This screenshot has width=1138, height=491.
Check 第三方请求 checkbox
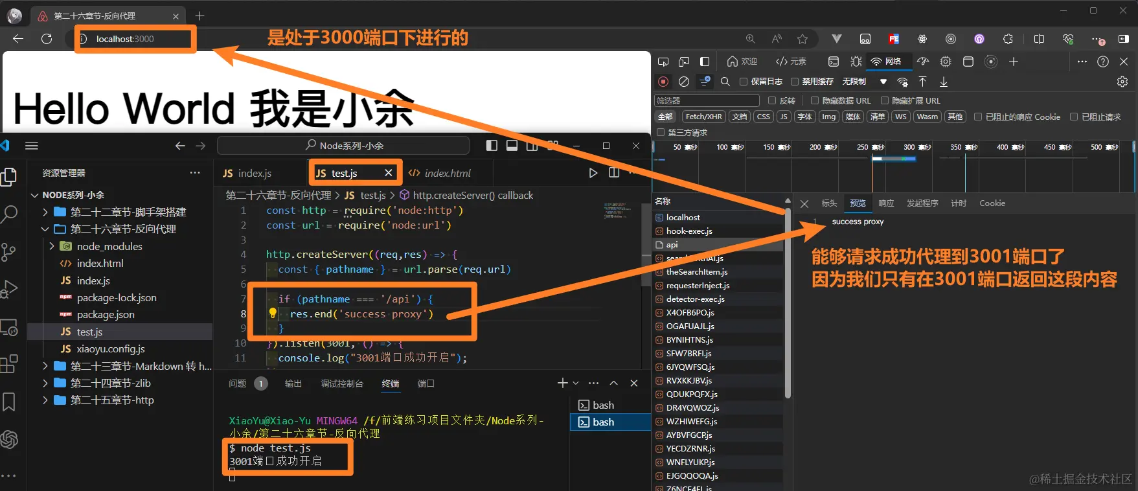661,132
